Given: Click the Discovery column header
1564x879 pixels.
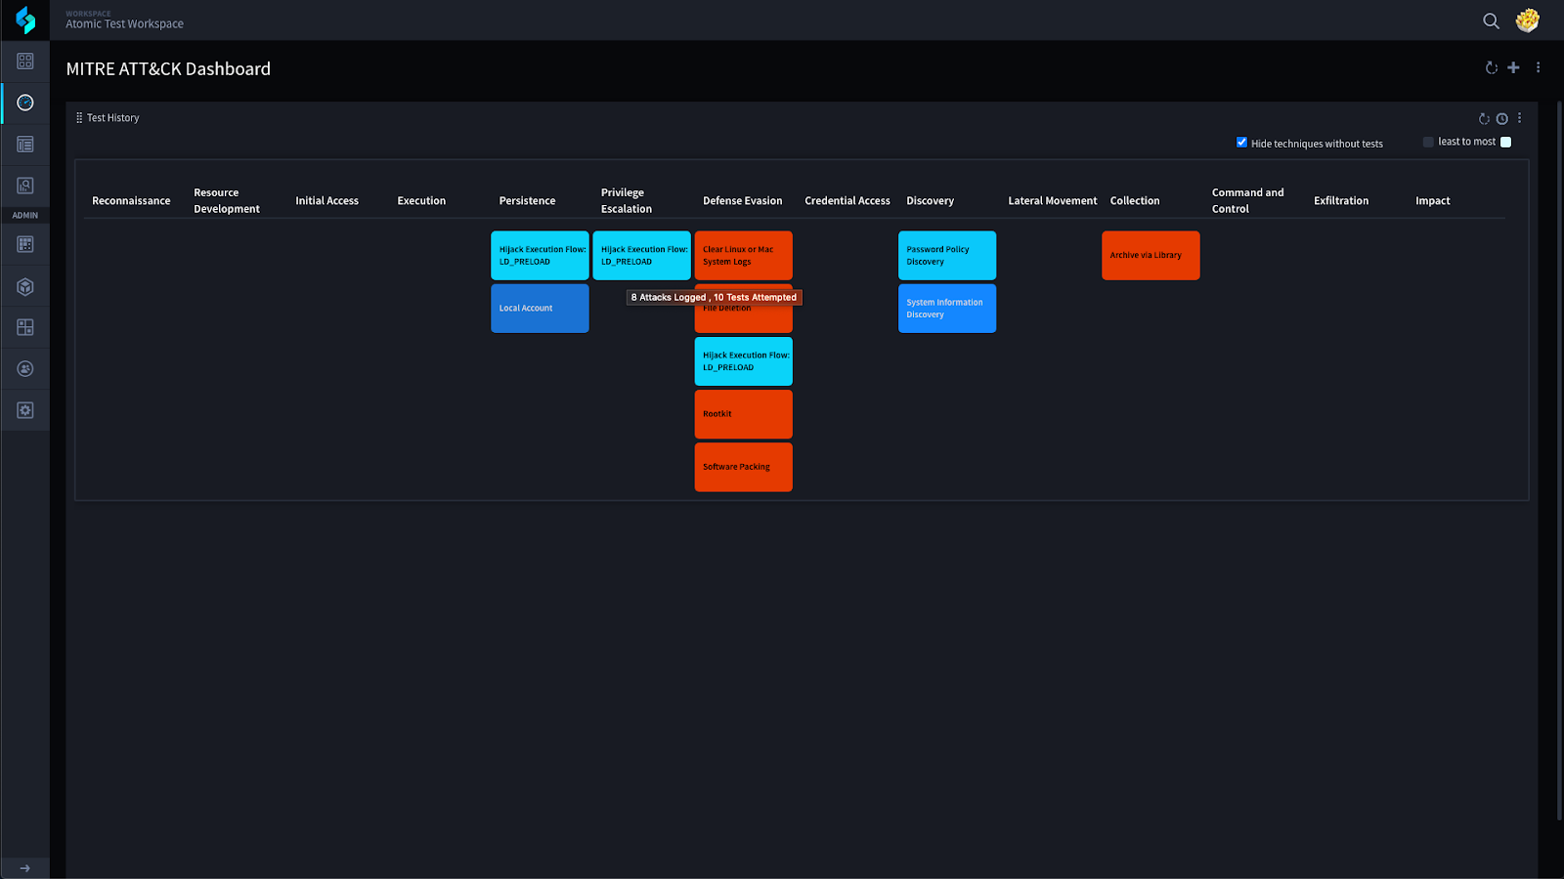Looking at the screenshot, I should [930, 200].
